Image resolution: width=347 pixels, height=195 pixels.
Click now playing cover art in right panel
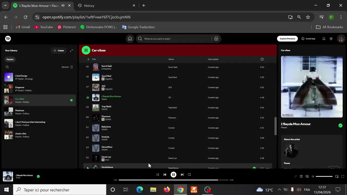[312, 87]
